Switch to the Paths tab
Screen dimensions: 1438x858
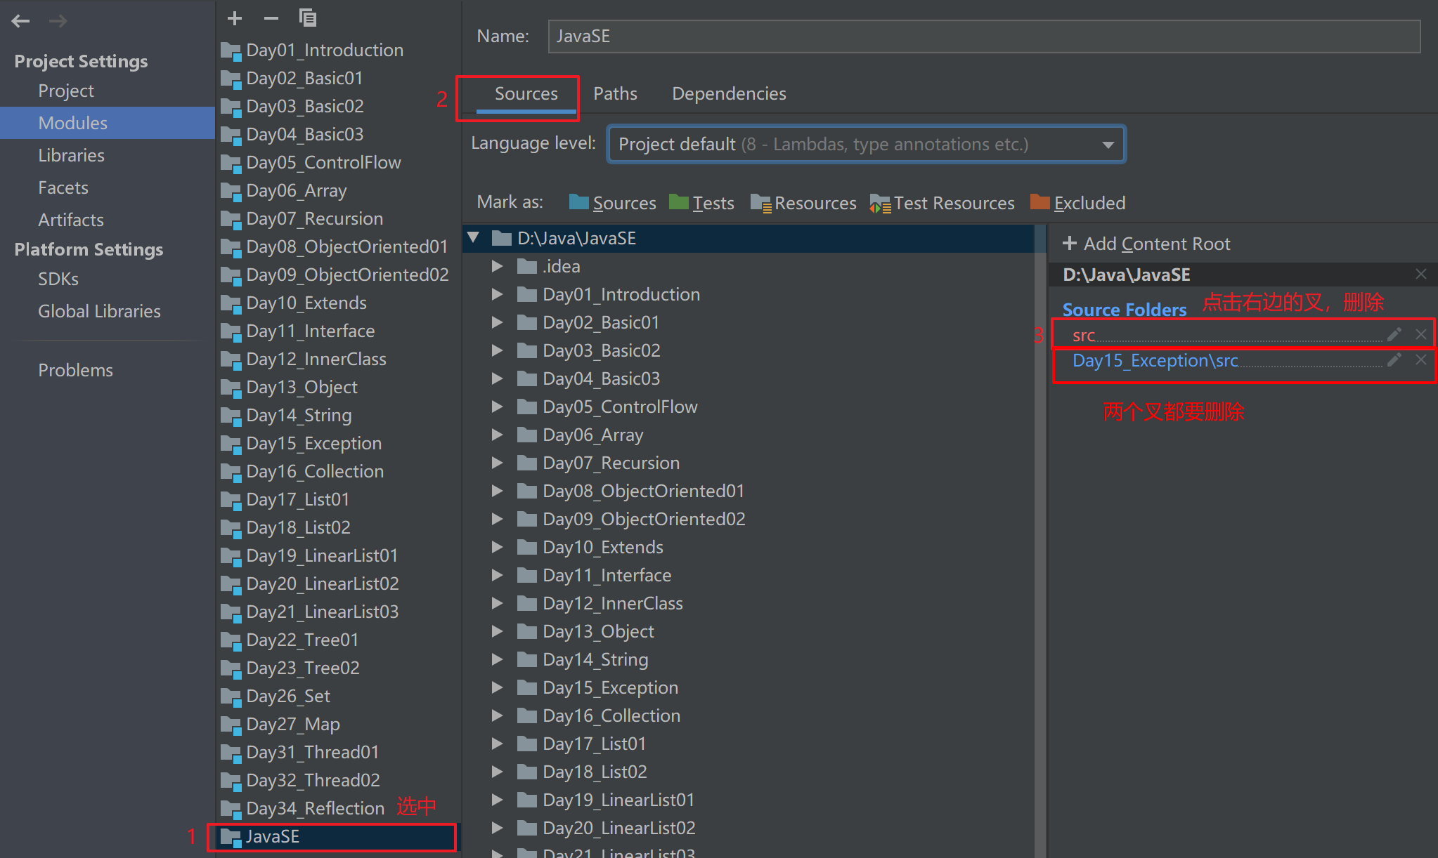pos(615,93)
